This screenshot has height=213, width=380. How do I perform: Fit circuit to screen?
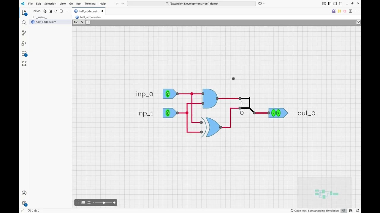pos(89,203)
